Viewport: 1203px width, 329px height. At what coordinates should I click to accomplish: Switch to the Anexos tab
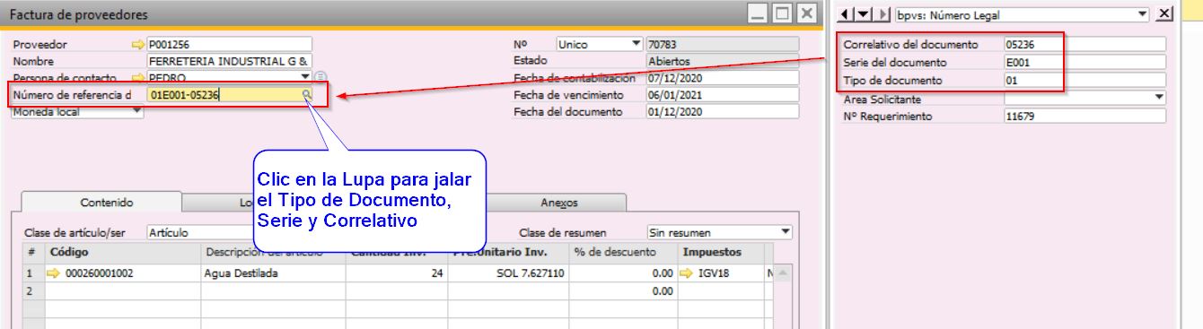point(559,203)
